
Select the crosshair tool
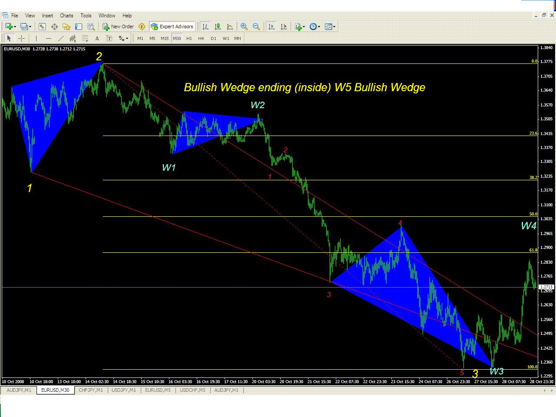(x=21, y=38)
